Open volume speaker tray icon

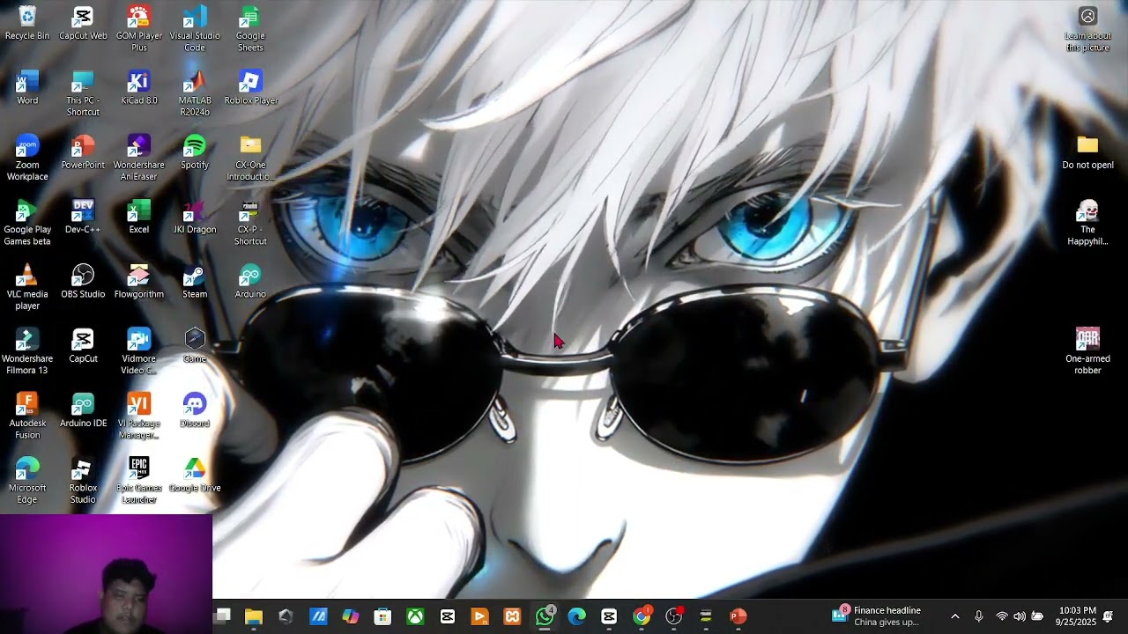click(1020, 616)
